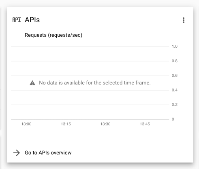Click the No data is available message
The image size is (199, 169).
click(95, 83)
